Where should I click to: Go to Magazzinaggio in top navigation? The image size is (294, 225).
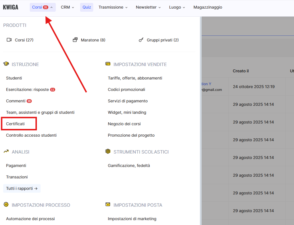(208, 7)
